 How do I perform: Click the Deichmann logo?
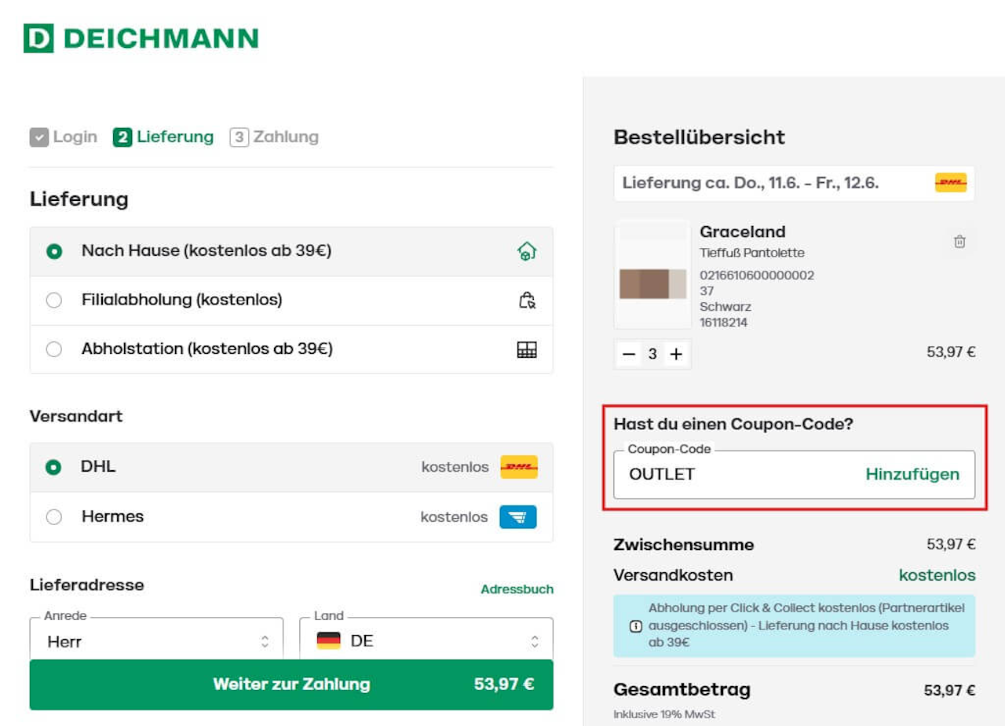pos(141,38)
